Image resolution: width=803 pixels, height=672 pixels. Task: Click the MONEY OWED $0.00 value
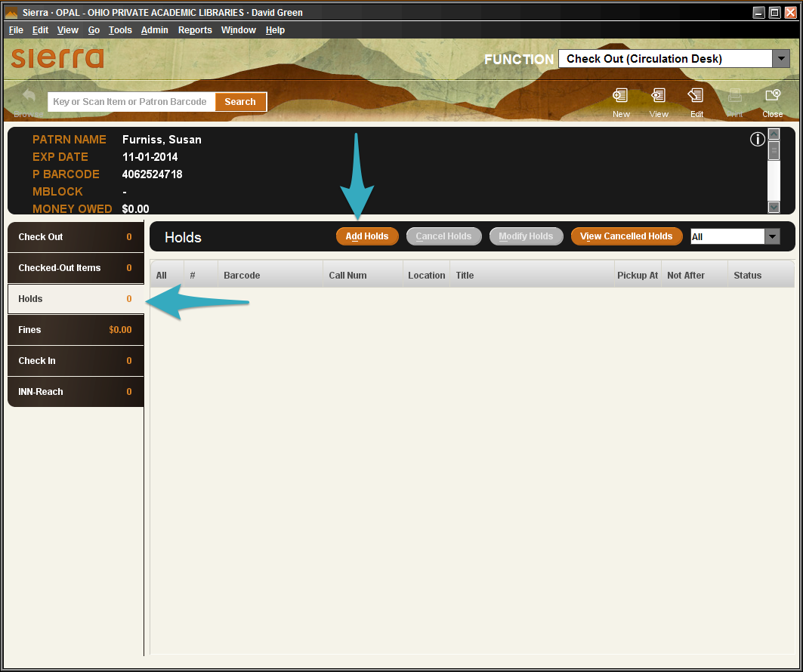coord(136,209)
